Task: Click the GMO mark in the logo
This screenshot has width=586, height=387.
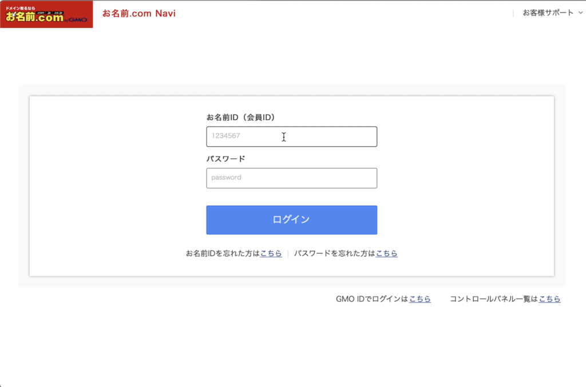Action: pyautogui.click(x=78, y=19)
